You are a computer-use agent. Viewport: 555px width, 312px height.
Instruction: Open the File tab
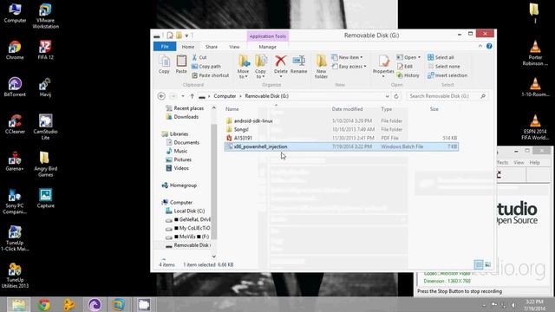click(165, 47)
